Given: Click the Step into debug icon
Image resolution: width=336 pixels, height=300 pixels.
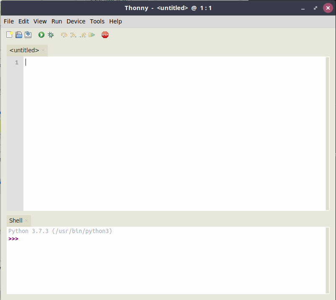Looking at the screenshot, I should pos(73,35).
